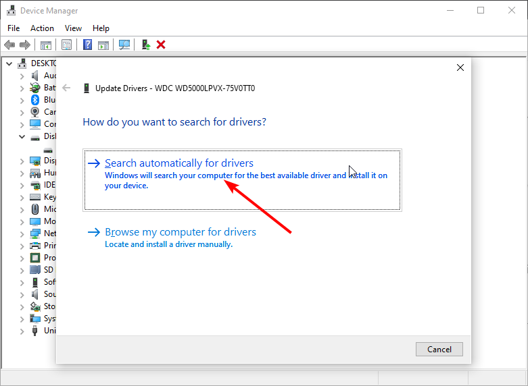Open the File menu
The image size is (528, 386).
click(x=14, y=28)
